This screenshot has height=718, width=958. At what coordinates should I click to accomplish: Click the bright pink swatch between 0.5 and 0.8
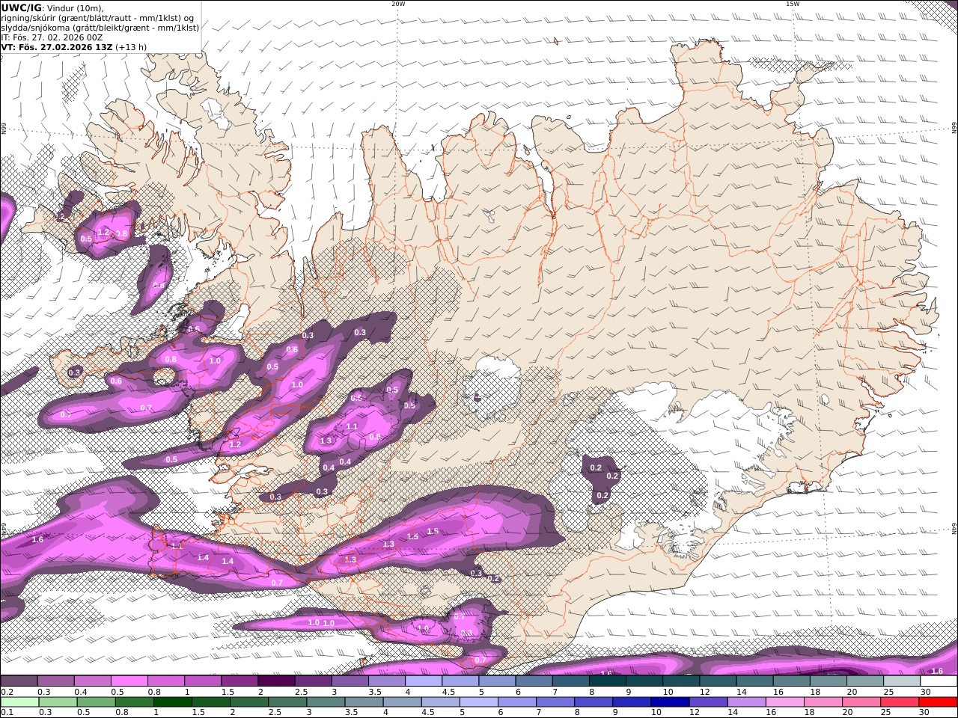click(x=129, y=681)
